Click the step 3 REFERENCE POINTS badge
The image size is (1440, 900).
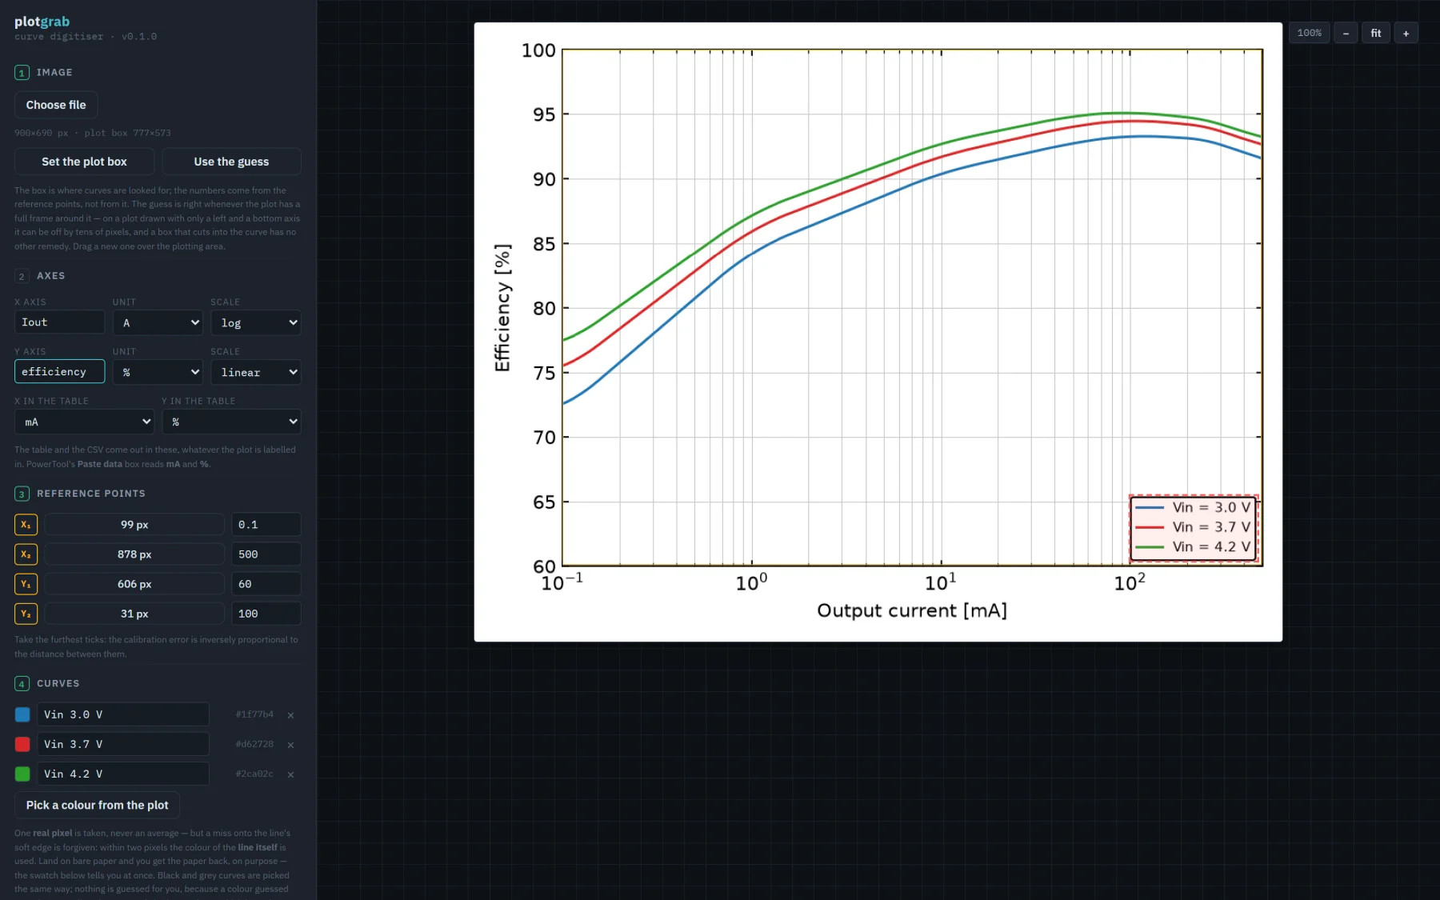coord(22,494)
